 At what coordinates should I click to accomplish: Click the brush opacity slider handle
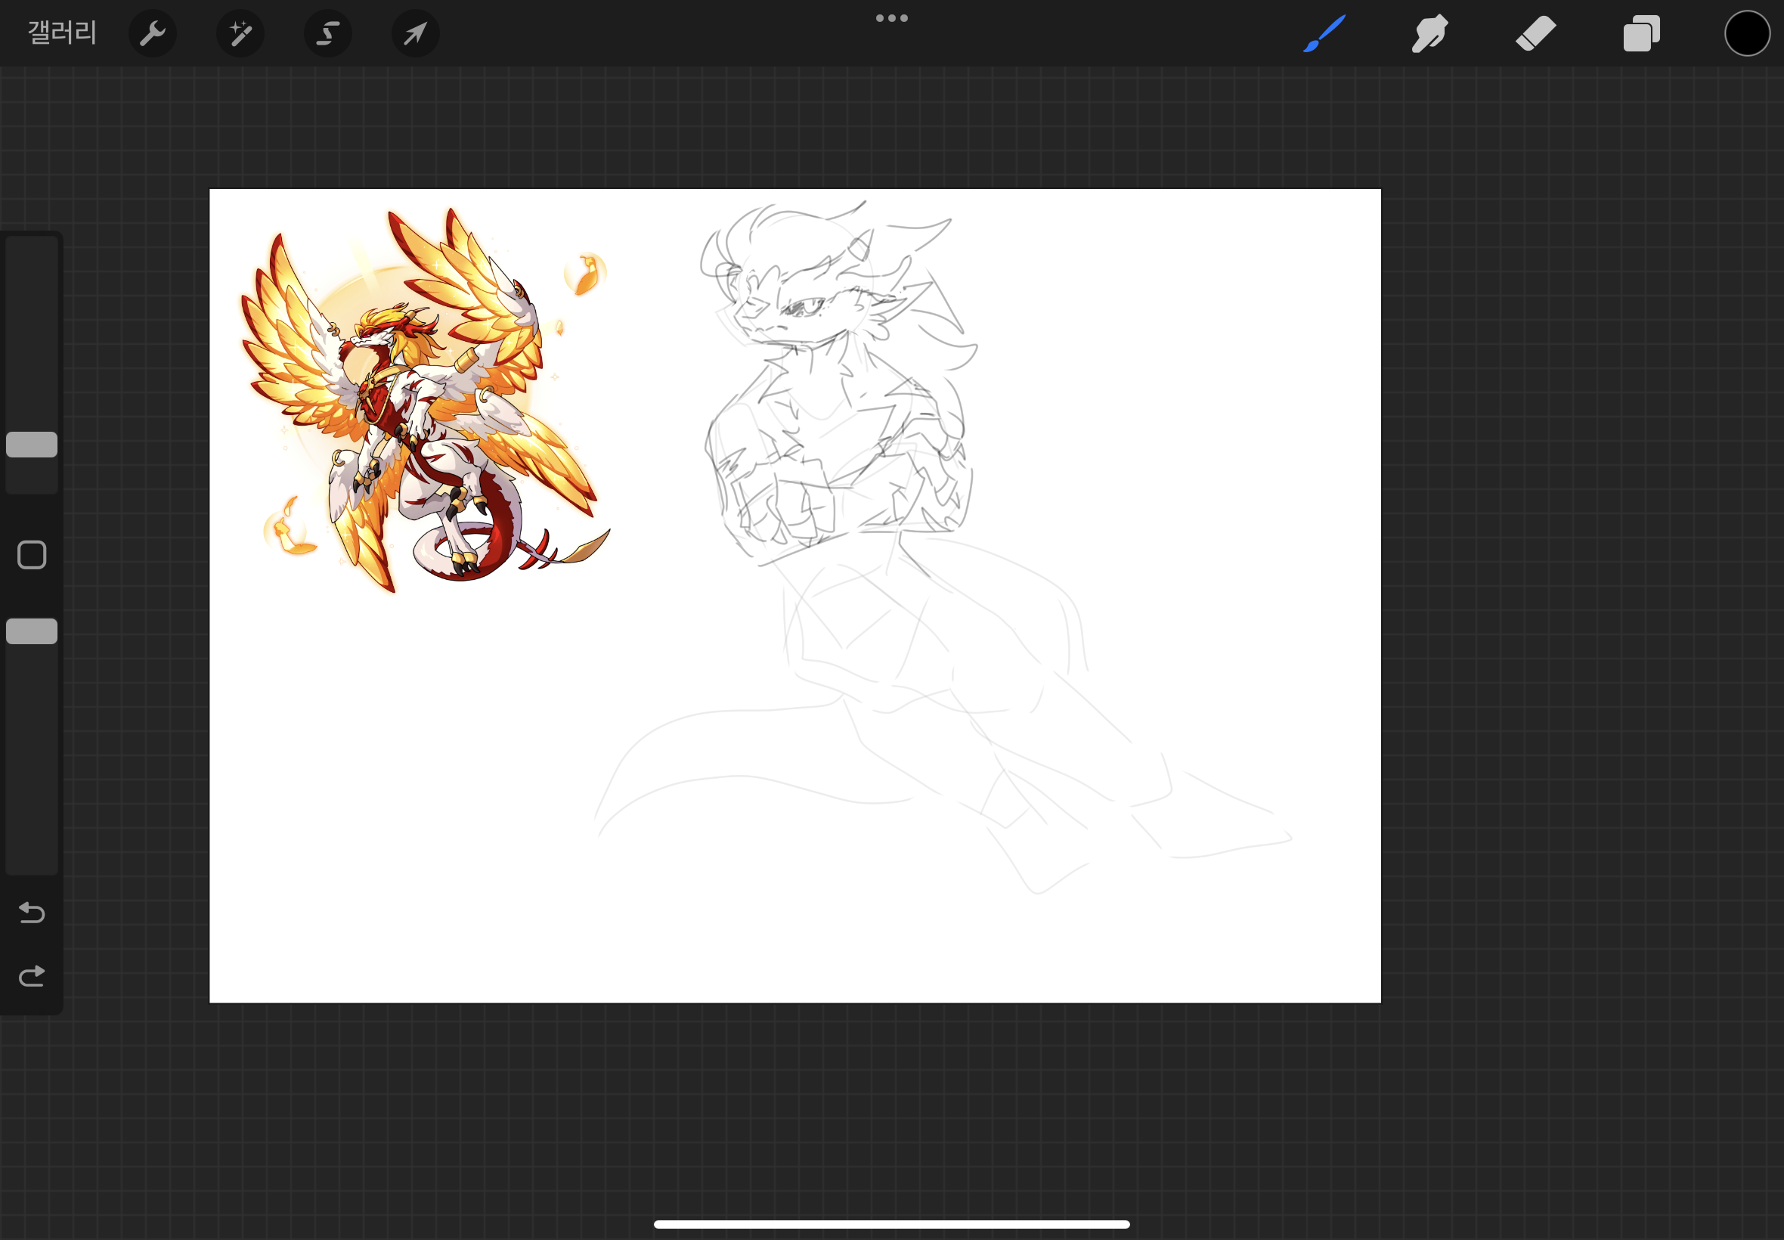[32, 631]
